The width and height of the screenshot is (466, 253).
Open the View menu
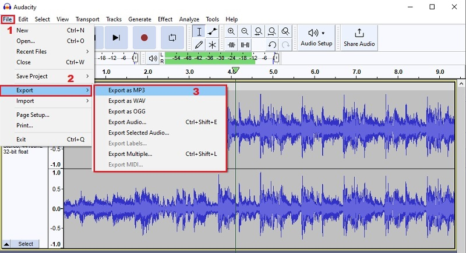click(x=62, y=19)
